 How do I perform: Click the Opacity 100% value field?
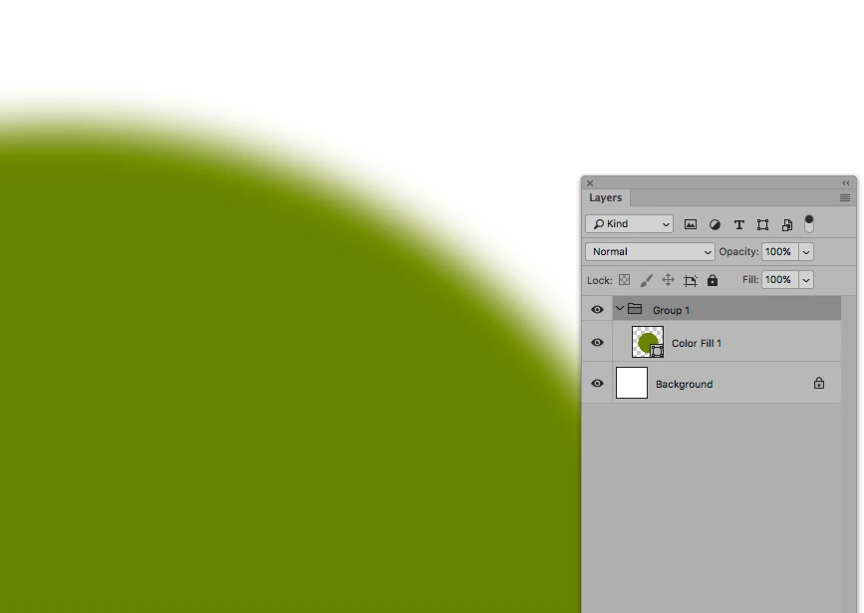click(779, 252)
